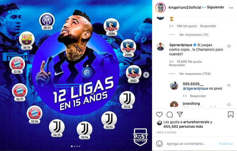237x151 pixels.
Task: Select the second carousel dot indicator
Action: point(74,146)
